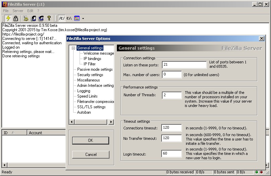Click the No Transfer timeout field

[x=172, y=138]
